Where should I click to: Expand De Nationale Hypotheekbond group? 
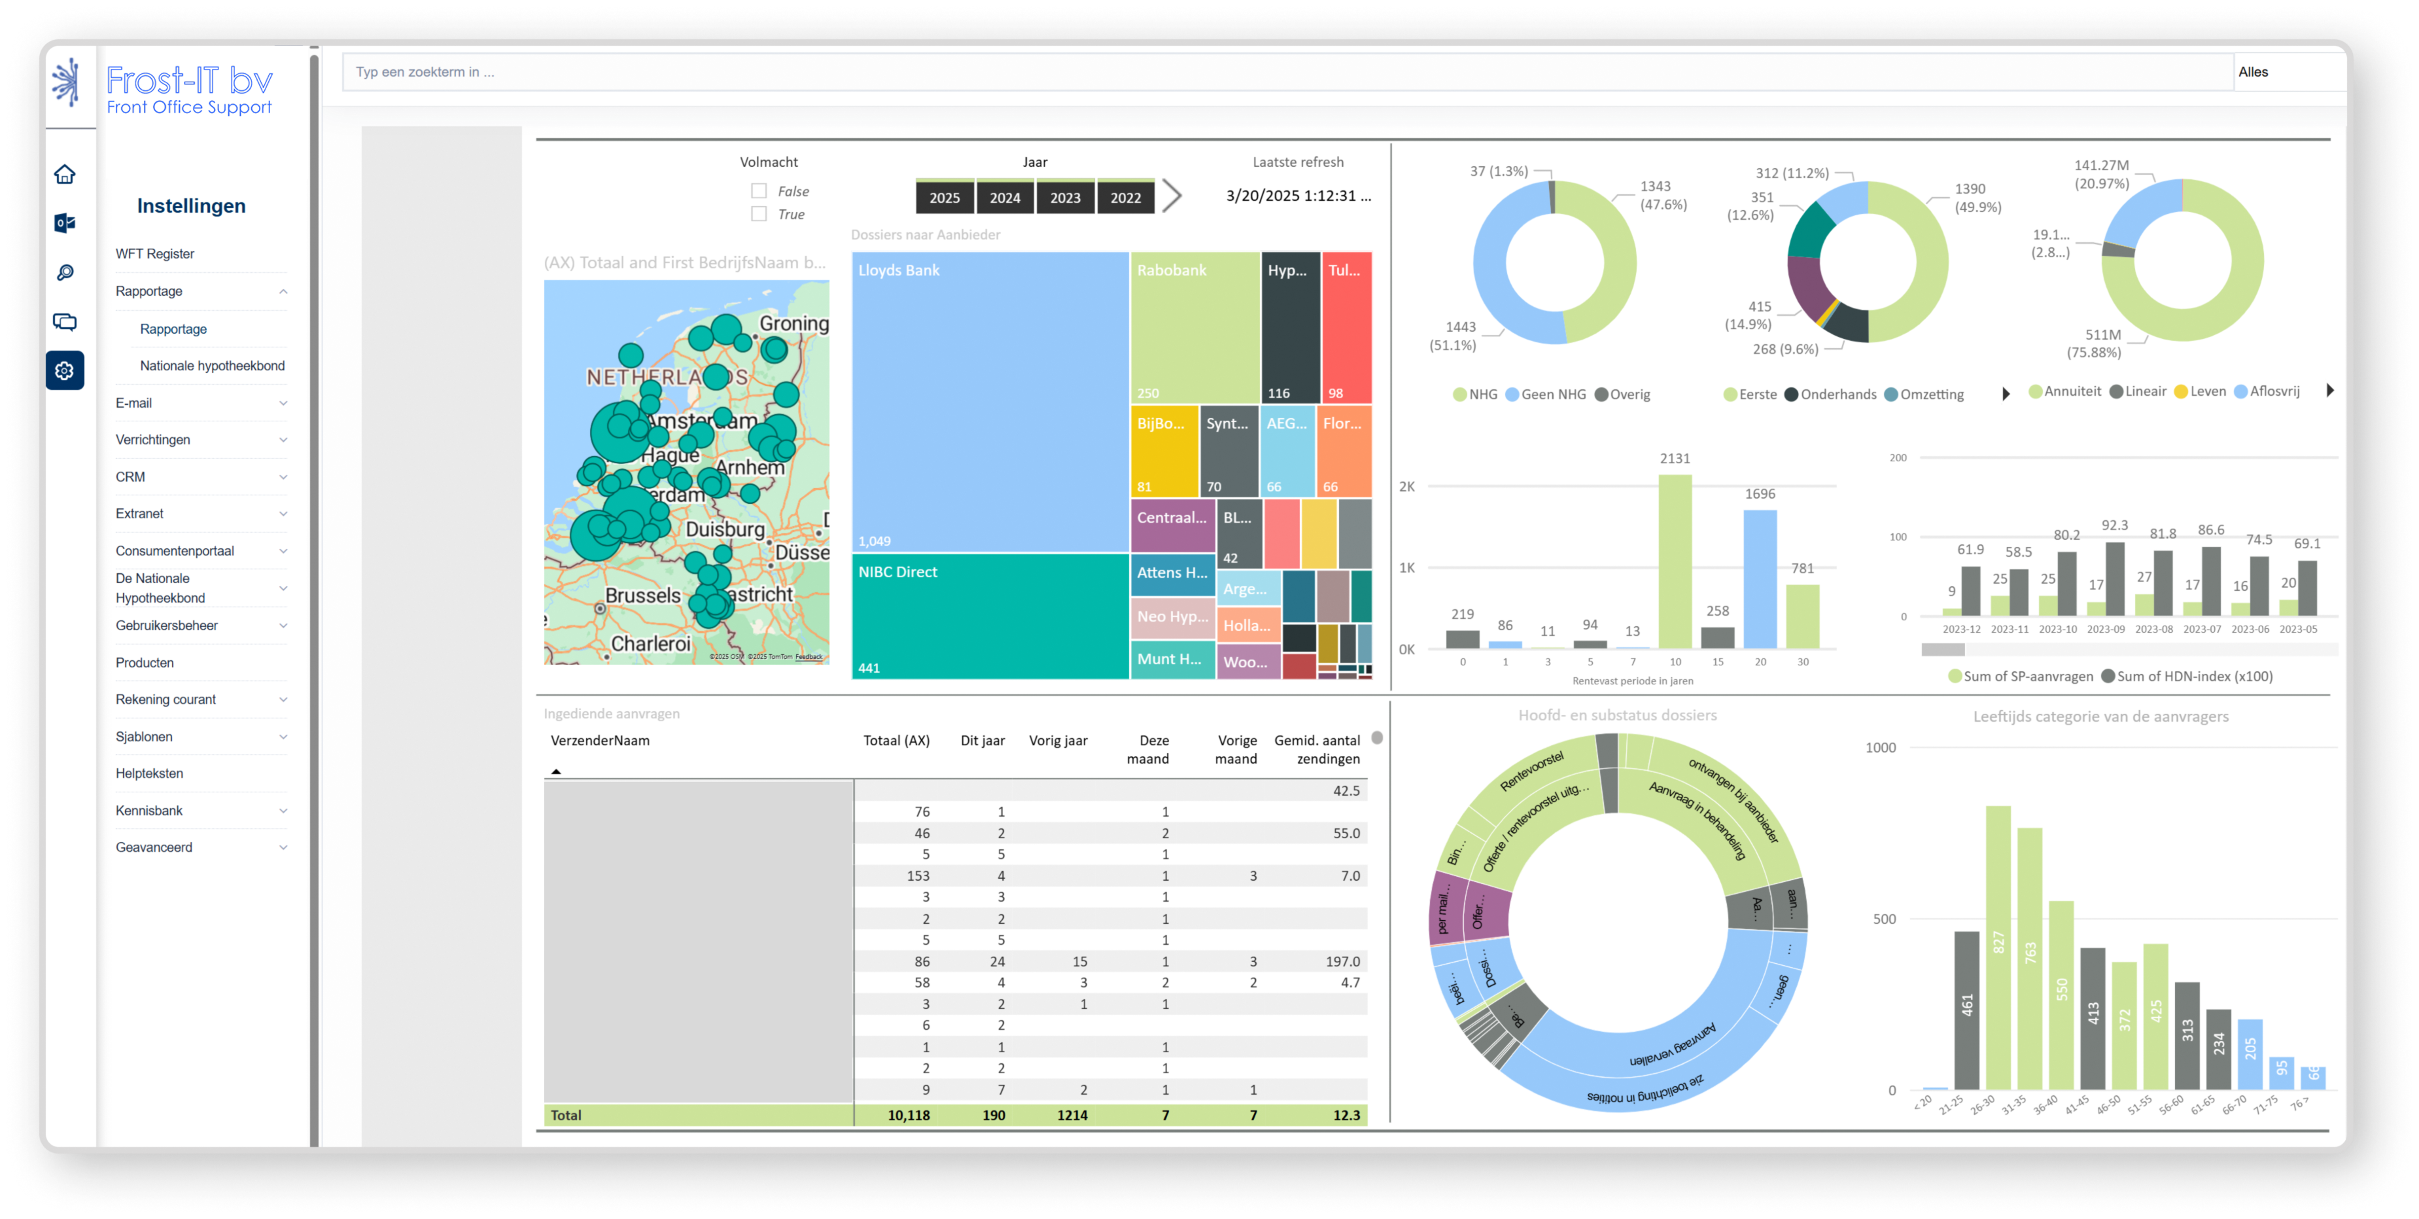point(283,589)
